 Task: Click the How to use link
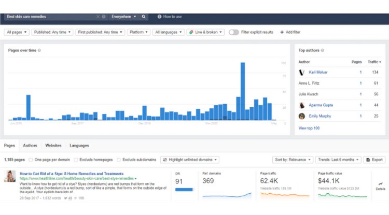pos(172,17)
